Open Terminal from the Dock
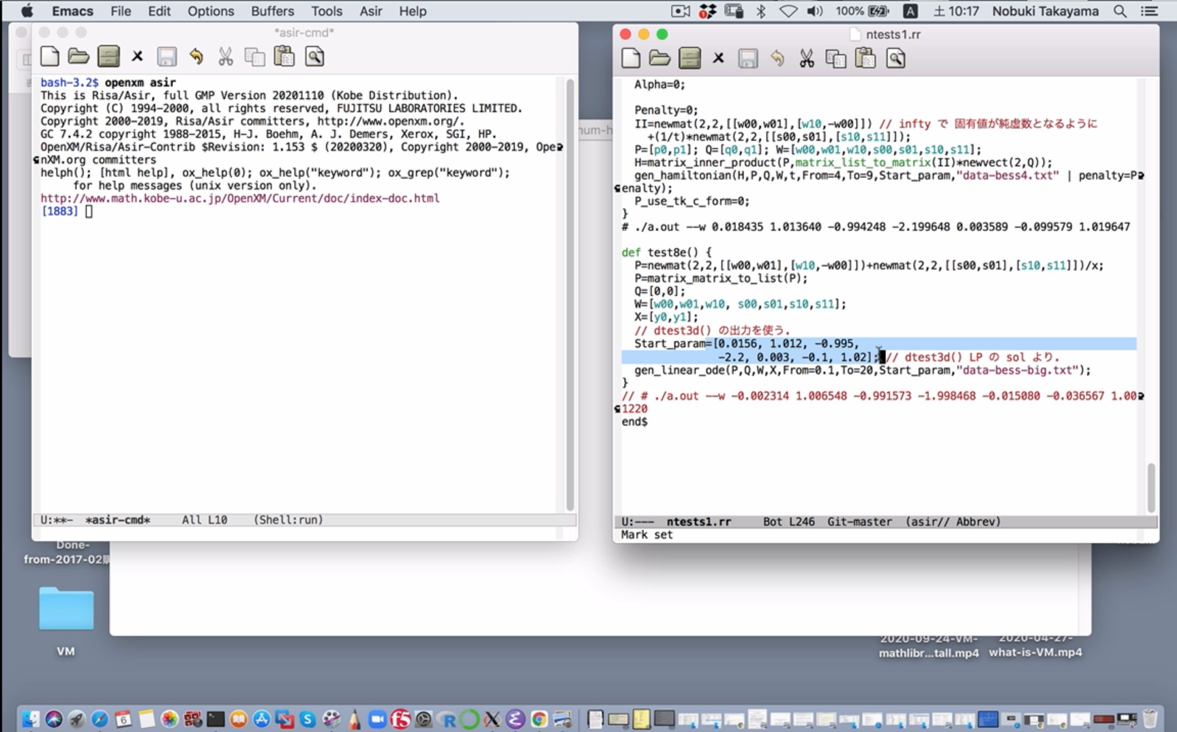This screenshot has height=732, width=1177. 216,719
